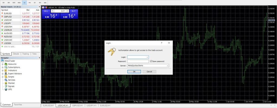Open the Details tab in Market Watch
Viewport: 277px width, 108px height.
[16, 54]
